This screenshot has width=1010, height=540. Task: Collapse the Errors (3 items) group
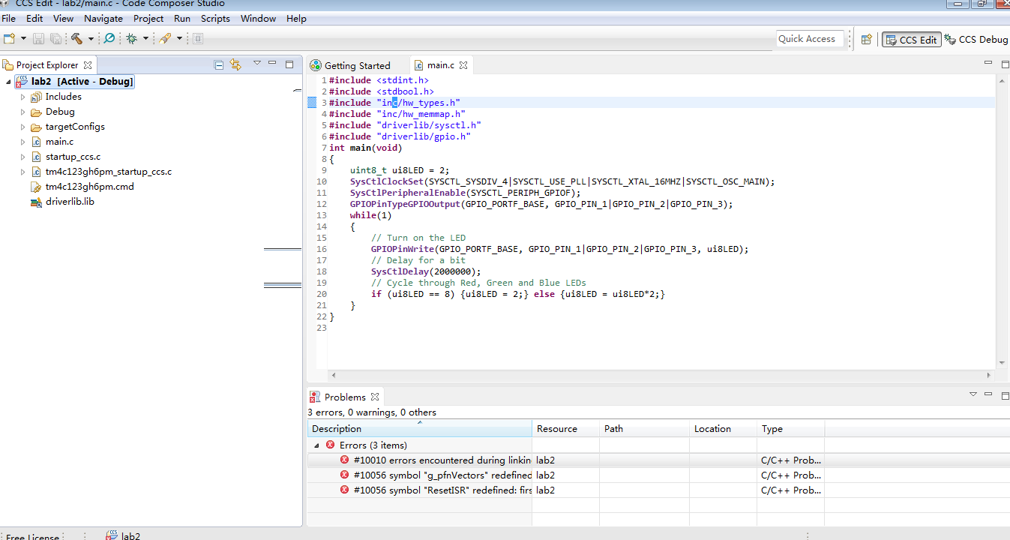pos(316,445)
